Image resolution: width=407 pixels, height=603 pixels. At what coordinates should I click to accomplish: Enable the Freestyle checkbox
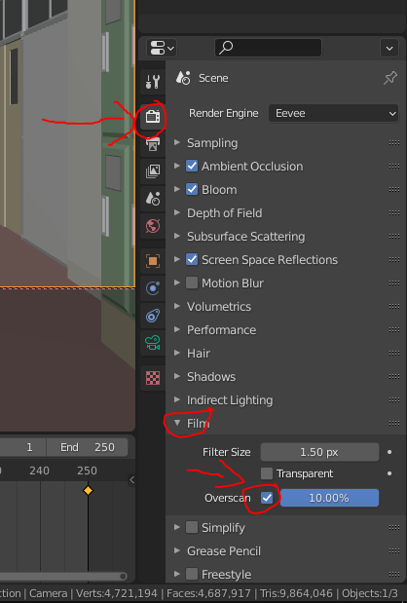tap(192, 574)
